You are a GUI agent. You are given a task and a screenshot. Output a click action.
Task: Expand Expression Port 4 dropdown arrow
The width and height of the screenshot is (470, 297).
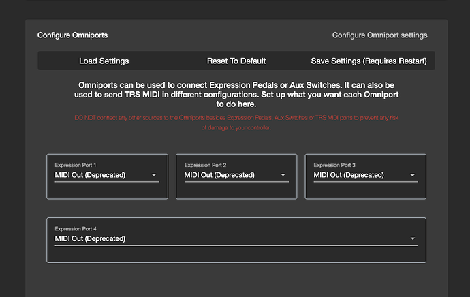pyautogui.click(x=412, y=238)
